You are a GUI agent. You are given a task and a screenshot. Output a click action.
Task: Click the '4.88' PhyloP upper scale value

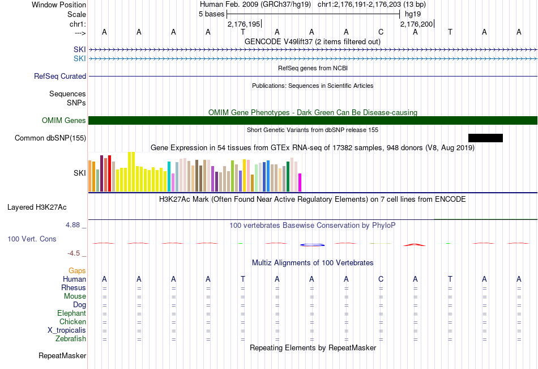point(72,224)
